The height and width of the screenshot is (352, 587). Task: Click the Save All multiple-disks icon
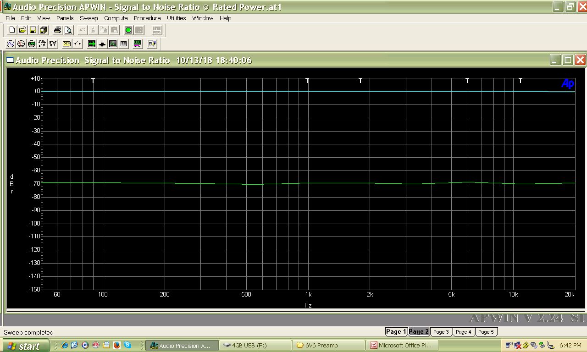[x=43, y=30]
